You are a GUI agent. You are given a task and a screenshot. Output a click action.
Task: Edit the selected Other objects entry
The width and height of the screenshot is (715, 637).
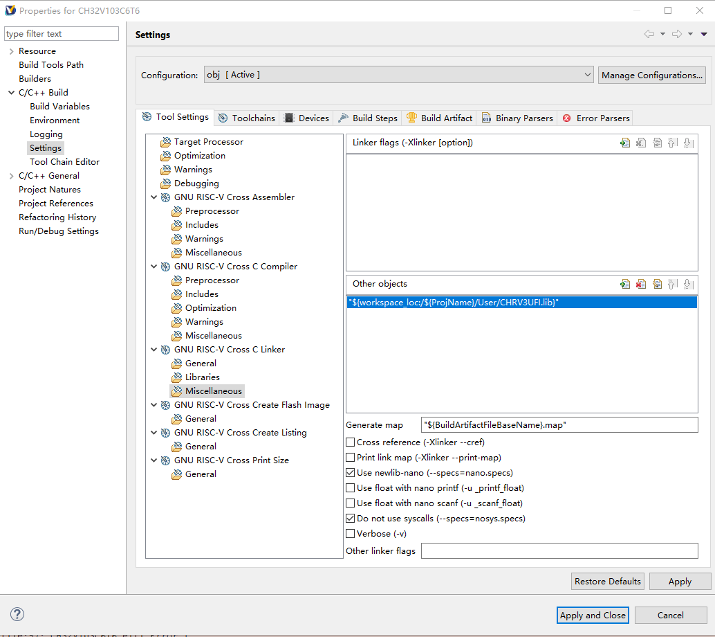coord(656,284)
